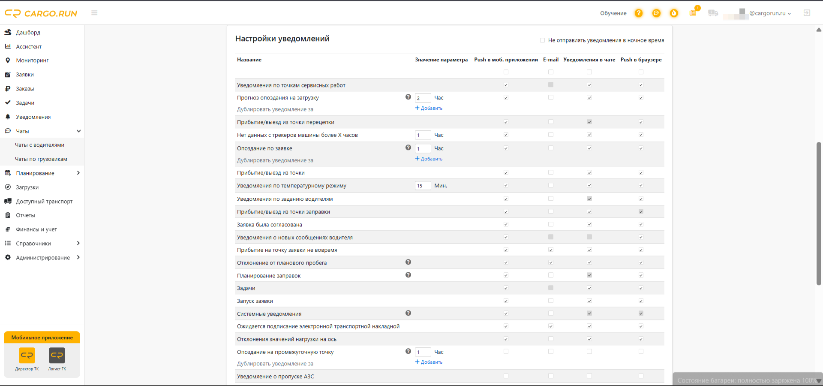The width and height of the screenshot is (823, 386).
Task: Edit hours field for Опоздание на промежуточную точку
Action: point(423,352)
